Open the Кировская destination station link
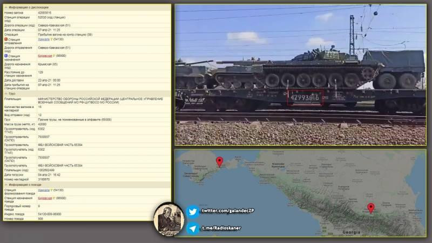This screenshot has height=243, width=432. (x=45, y=55)
